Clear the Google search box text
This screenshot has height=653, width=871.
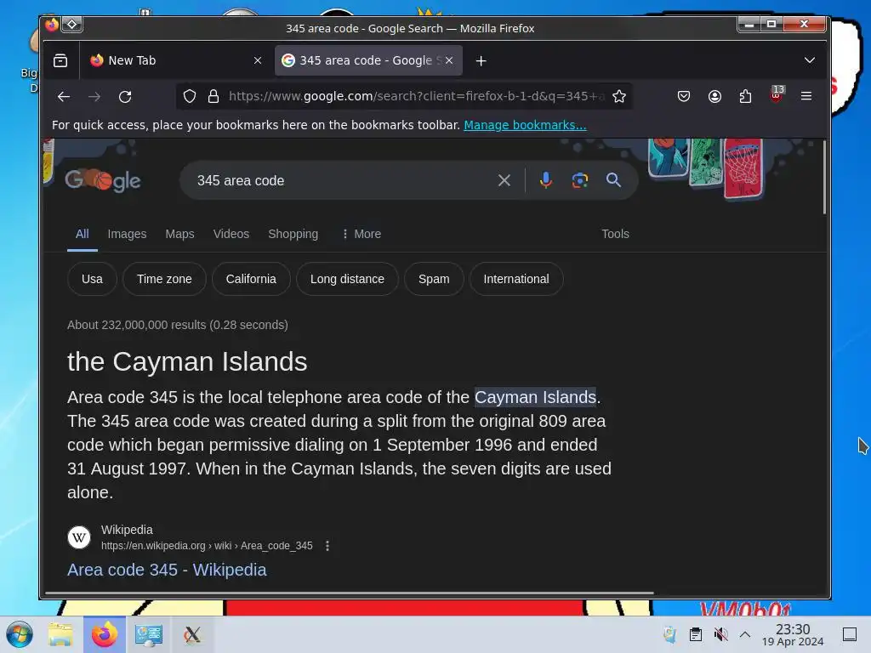(504, 180)
